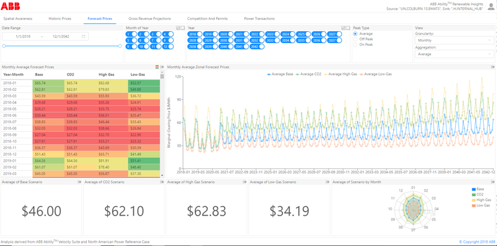Open the Power Transactions tab
The image size is (497, 246).
(x=259, y=19)
